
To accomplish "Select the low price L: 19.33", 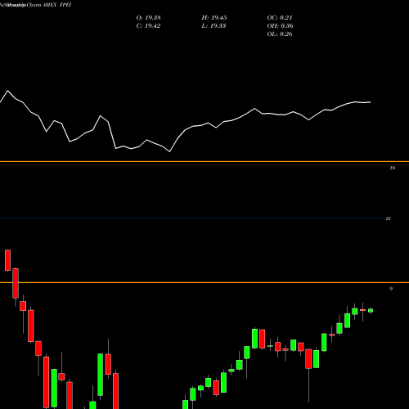I will click(x=213, y=26).
